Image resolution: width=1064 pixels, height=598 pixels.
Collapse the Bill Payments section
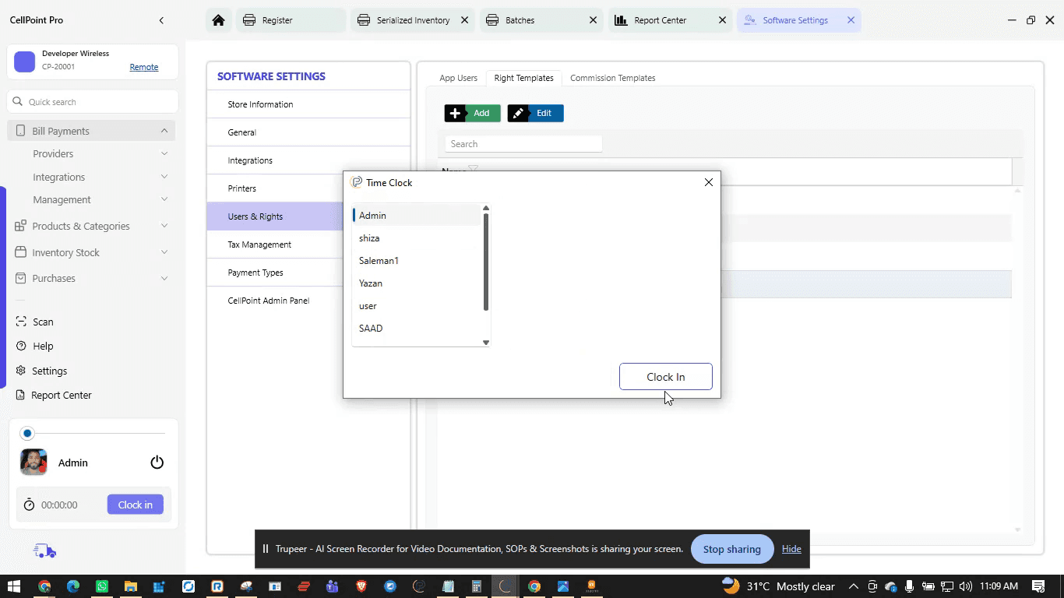(x=164, y=131)
